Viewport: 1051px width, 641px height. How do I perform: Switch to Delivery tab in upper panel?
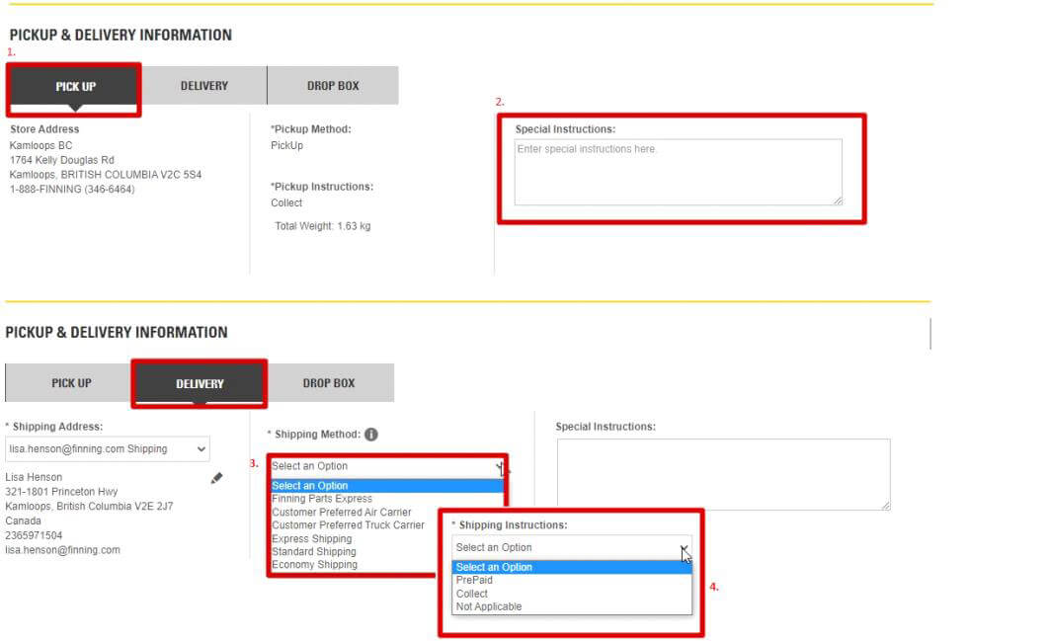click(204, 86)
